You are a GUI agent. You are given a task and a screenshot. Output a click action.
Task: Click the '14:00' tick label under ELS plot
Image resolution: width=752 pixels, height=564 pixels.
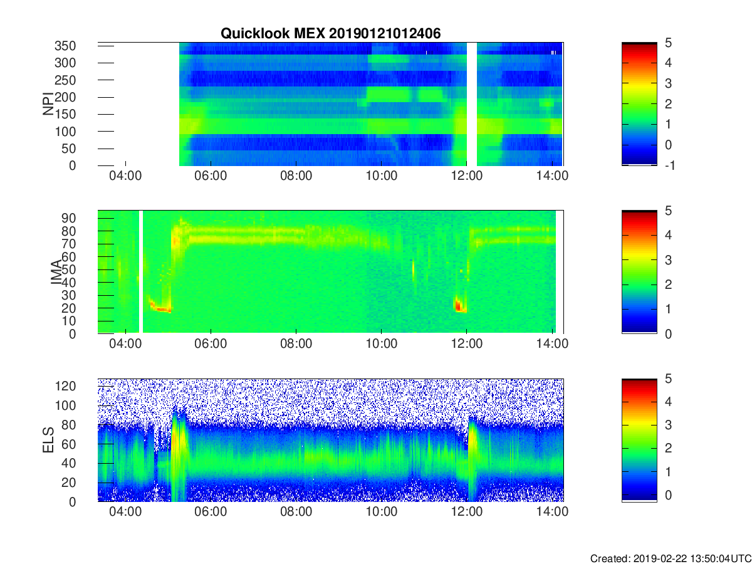[x=552, y=513]
